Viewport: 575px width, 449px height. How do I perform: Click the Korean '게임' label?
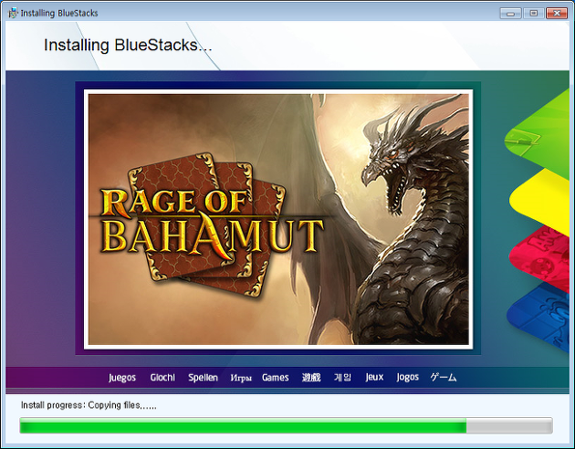tap(342, 377)
